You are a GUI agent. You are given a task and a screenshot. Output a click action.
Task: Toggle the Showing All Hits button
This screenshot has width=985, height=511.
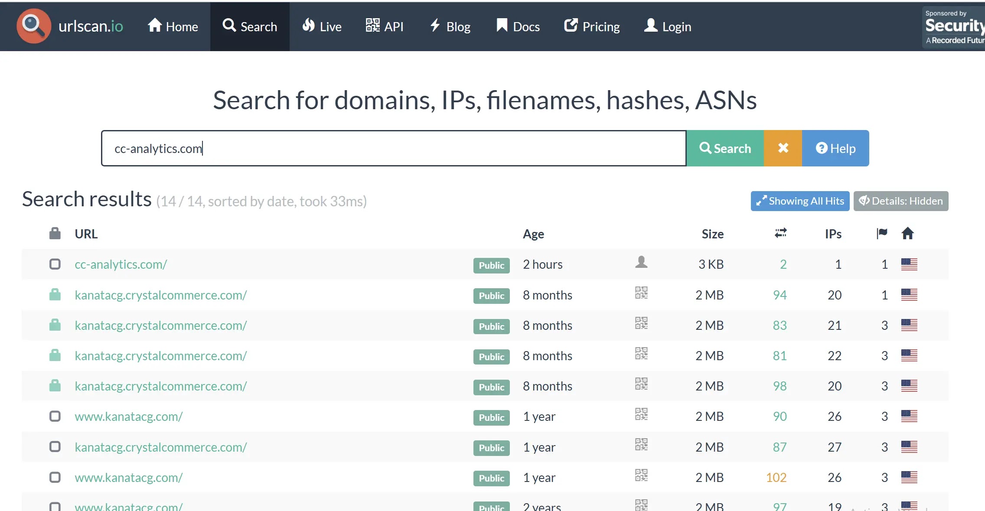(x=800, y=201)
